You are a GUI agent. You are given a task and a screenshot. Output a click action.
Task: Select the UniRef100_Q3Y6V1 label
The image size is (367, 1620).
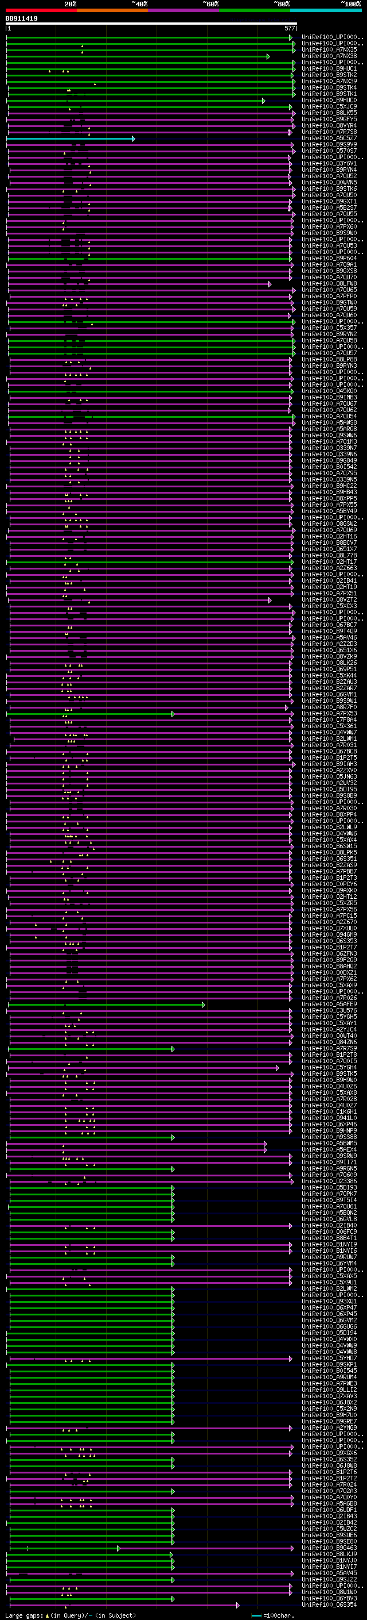coord(329,164)
